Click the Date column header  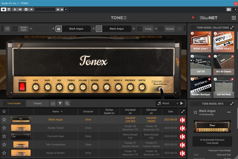point(170,111)
